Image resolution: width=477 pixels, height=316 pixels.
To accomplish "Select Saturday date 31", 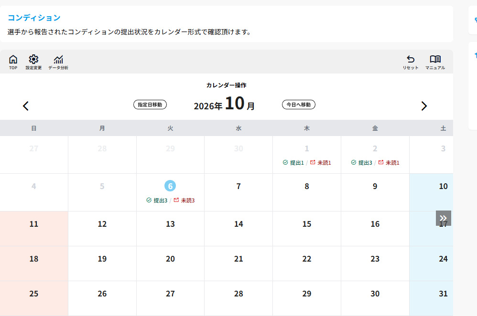I will (443, 294).
